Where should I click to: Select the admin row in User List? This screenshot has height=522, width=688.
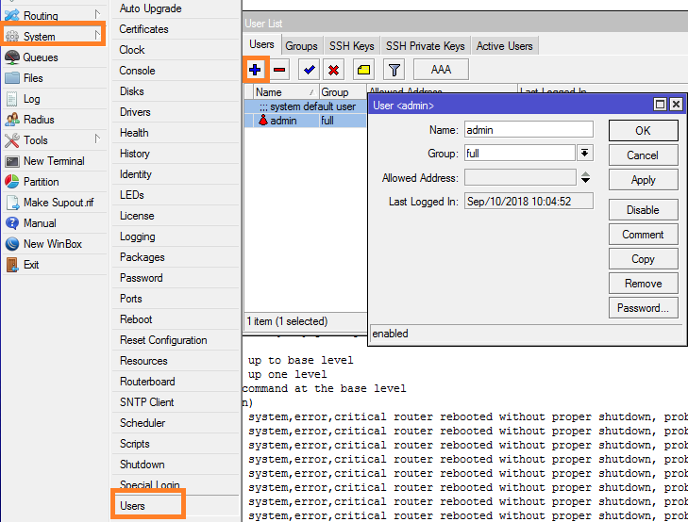click(306, 121)
